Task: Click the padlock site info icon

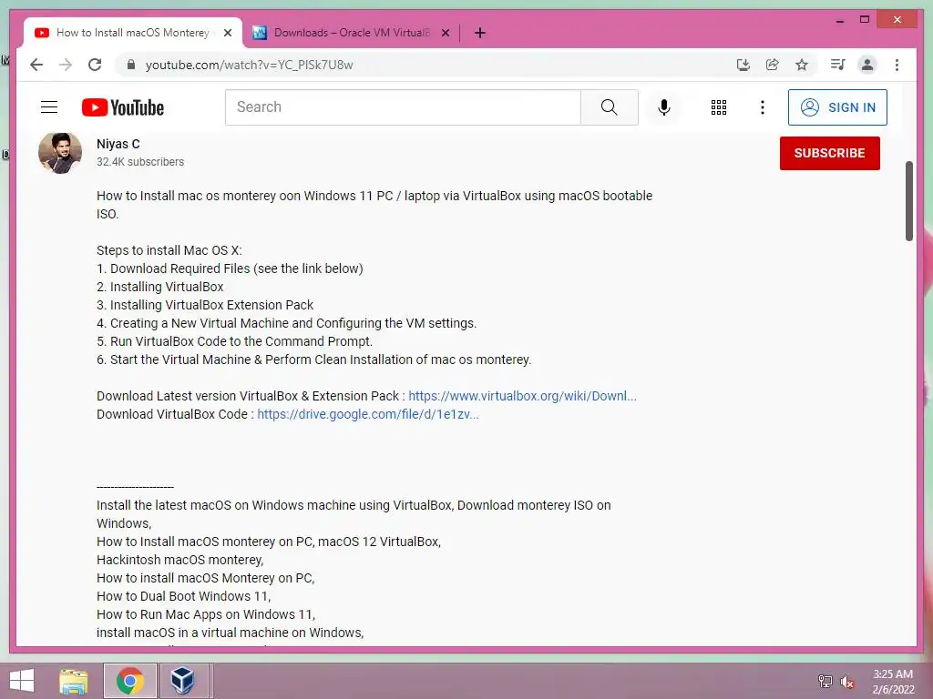Action: pos(131,65)
